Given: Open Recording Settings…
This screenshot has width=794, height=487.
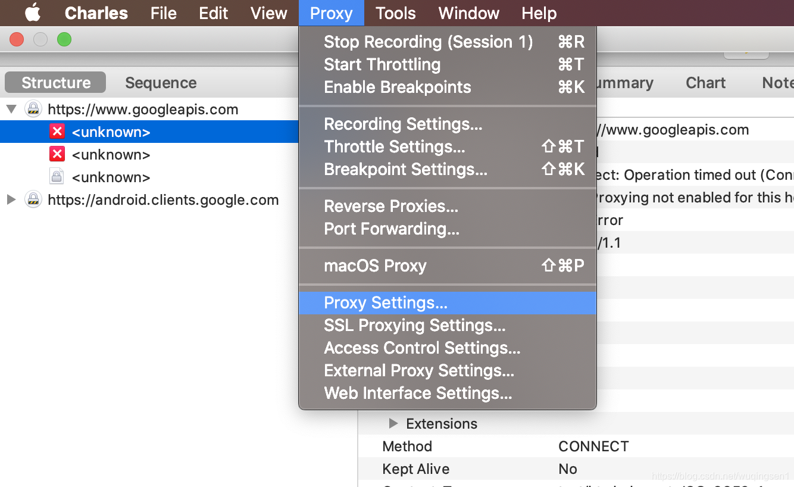Looking at the screenshot, I should pos(448,124).
